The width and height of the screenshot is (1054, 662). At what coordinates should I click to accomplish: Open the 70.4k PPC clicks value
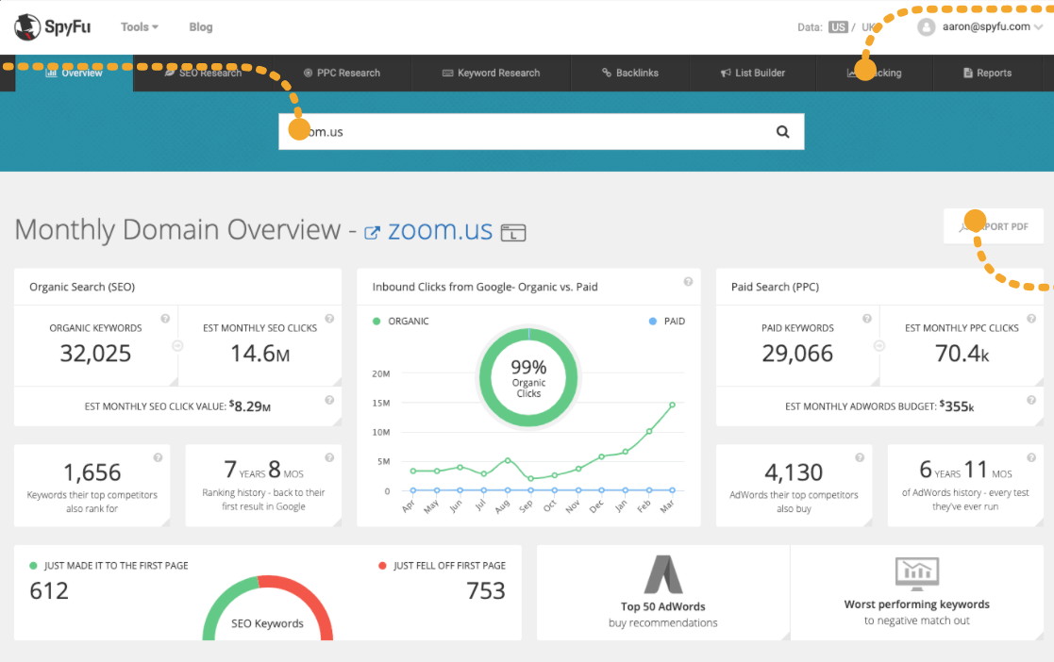(x=962, y=354)
